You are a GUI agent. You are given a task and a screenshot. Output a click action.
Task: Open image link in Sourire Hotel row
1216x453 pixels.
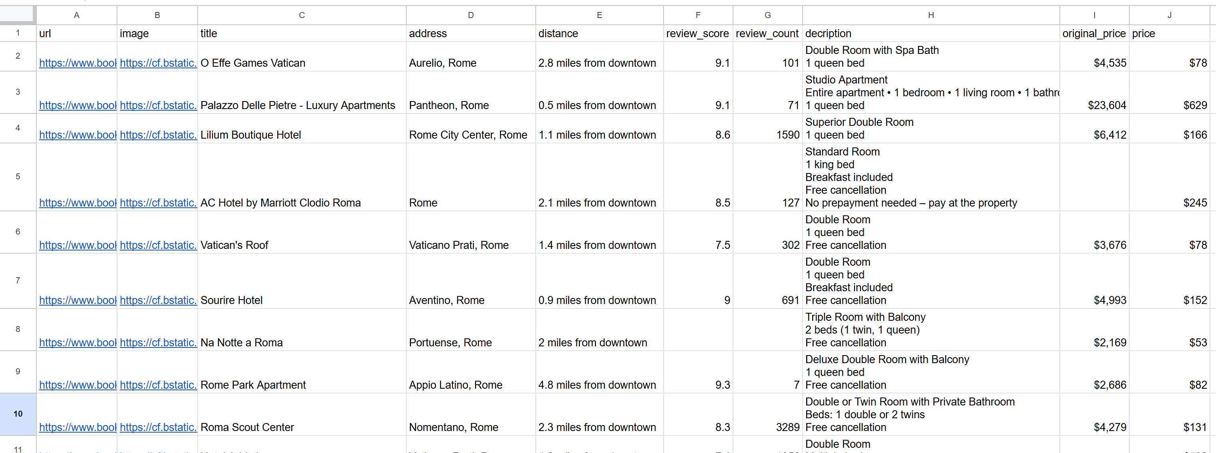click(x=158, y=300)
